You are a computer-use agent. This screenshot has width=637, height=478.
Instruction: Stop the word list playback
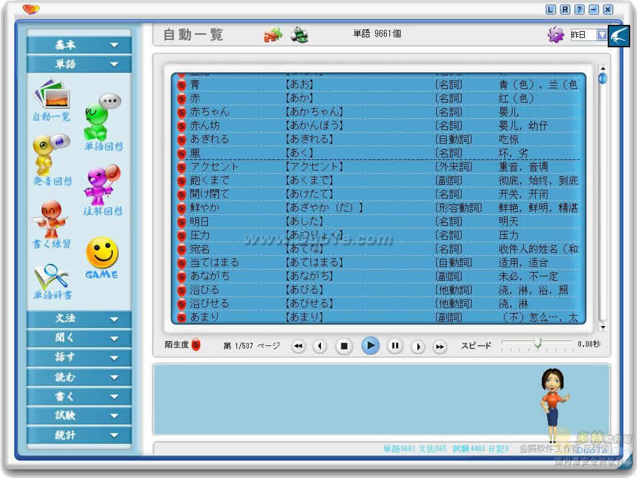click(344, 346)
